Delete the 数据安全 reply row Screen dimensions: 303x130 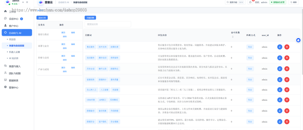(x=287, y=121)
